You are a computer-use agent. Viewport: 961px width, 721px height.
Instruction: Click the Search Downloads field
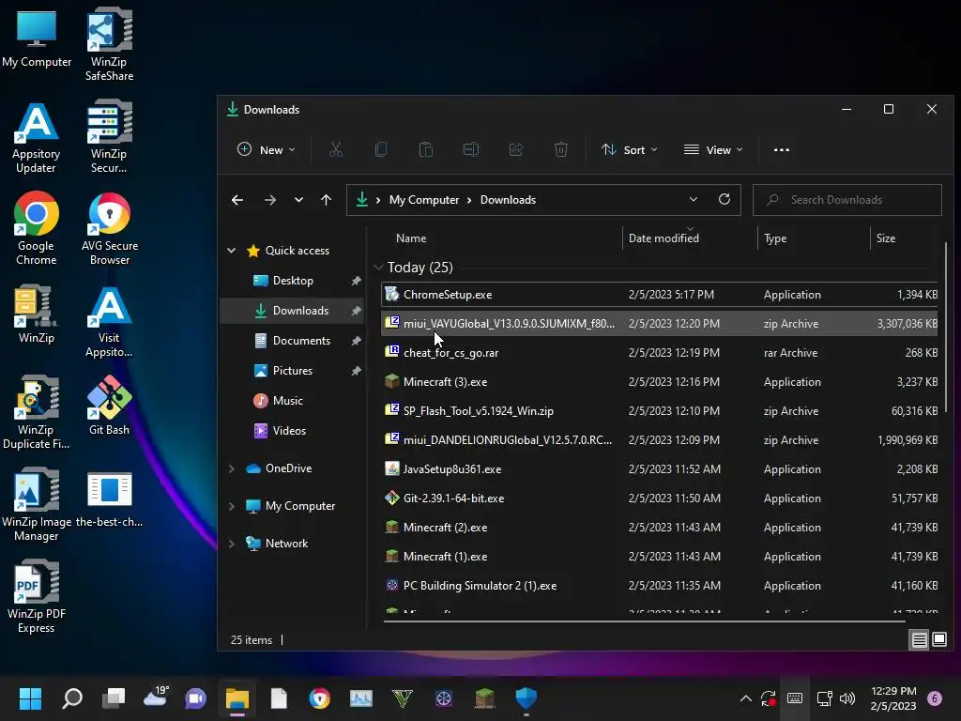point(847,200)
